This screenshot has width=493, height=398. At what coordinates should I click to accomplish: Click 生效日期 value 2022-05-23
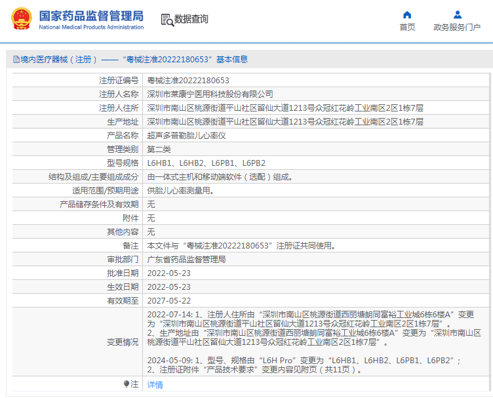pos(169,287)
